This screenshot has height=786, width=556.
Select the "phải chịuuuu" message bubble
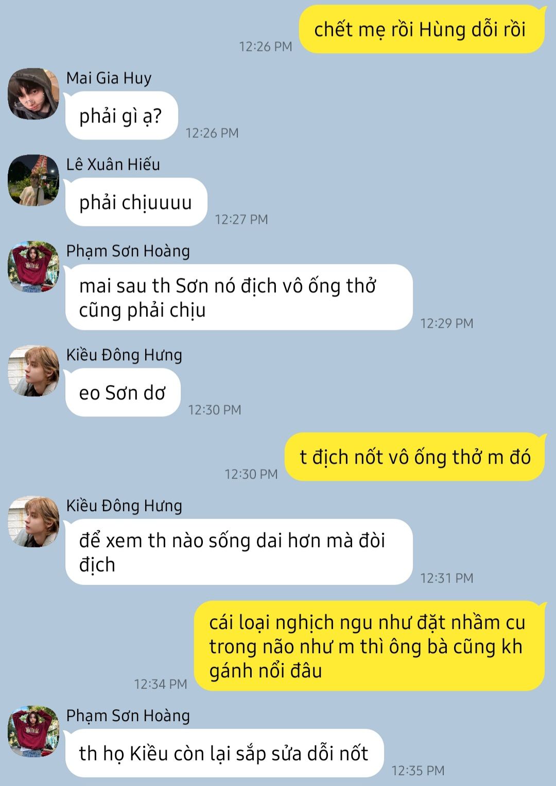point(136,202)
